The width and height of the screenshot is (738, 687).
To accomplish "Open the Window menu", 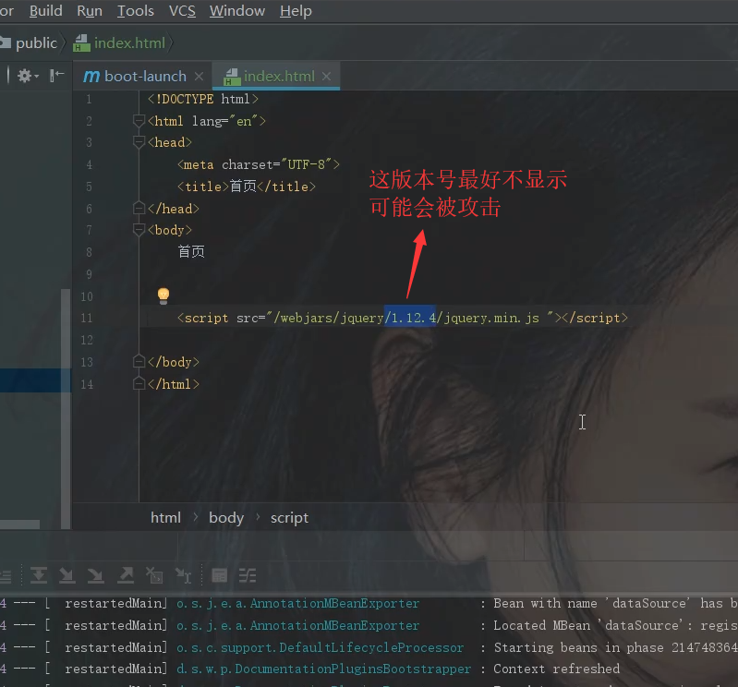I will tap(237, 11).
